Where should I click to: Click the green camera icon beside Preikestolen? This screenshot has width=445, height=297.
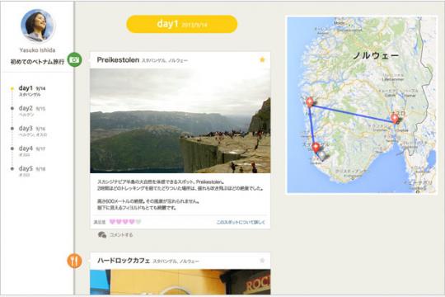75,59
